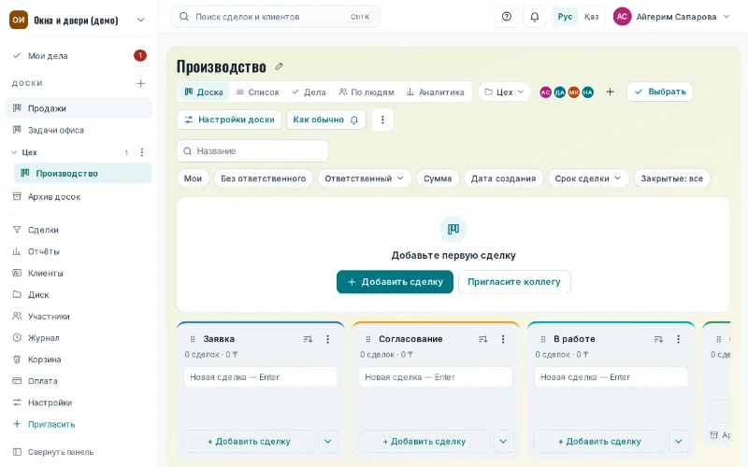Click the AC member avatar in toolbar

[546, 92]
